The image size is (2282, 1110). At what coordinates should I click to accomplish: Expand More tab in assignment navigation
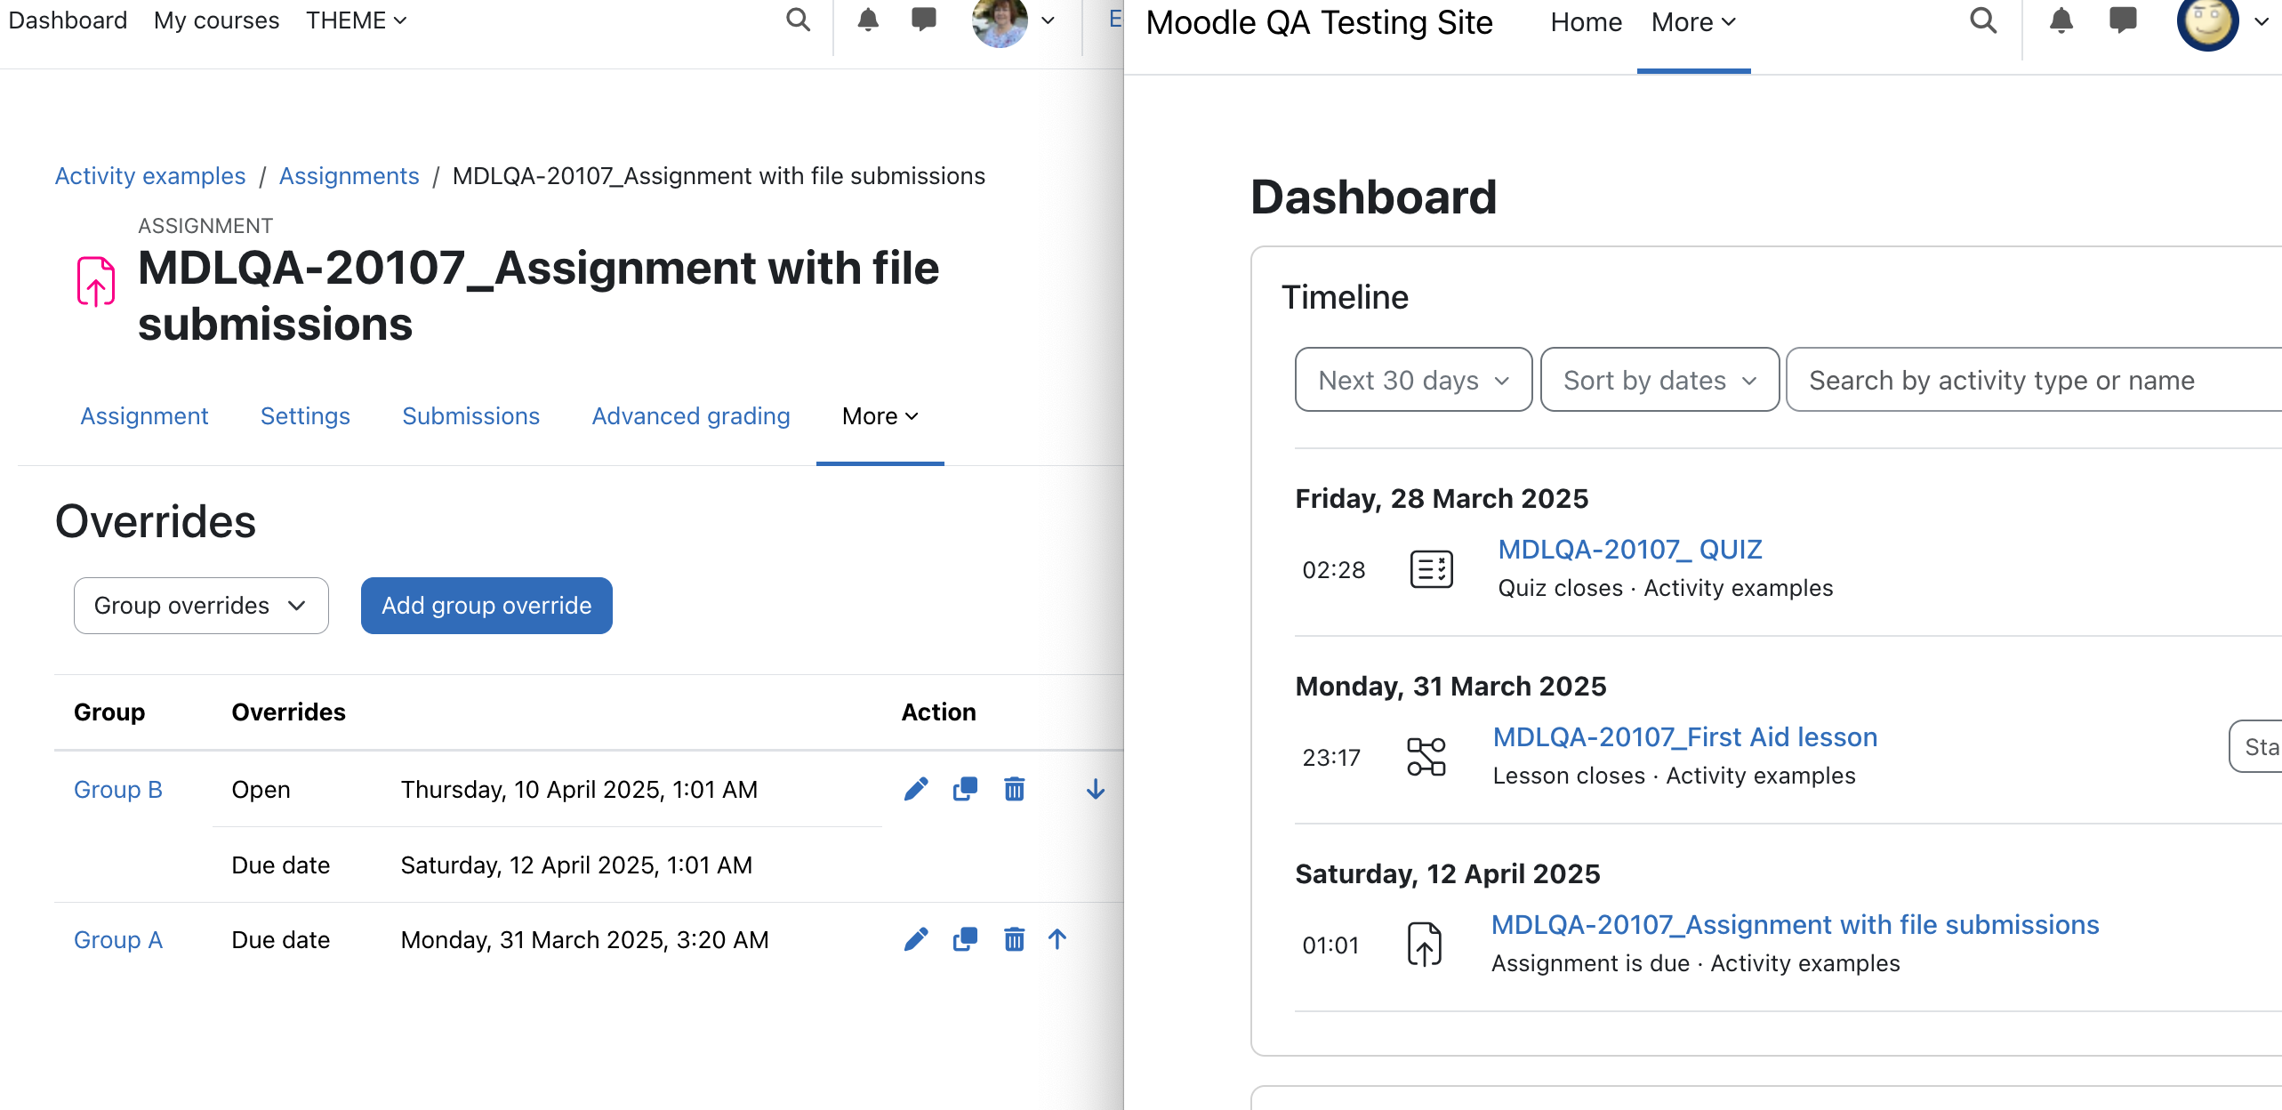(x=880, y=416)
